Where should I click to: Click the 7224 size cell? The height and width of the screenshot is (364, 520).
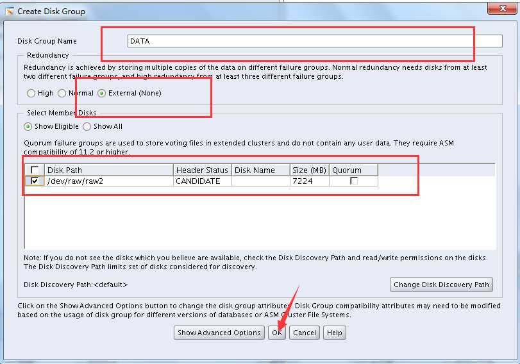(310, 181)
